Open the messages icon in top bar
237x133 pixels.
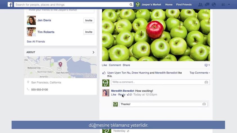pos(207,5)
